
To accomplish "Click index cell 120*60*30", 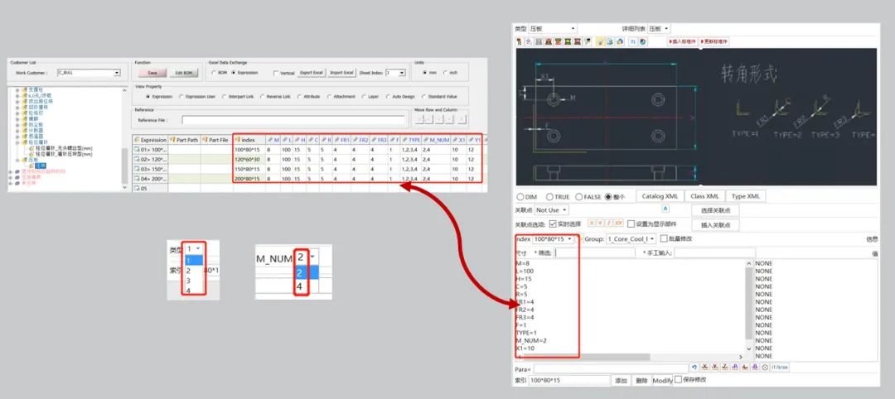I will tap(249, 160).
